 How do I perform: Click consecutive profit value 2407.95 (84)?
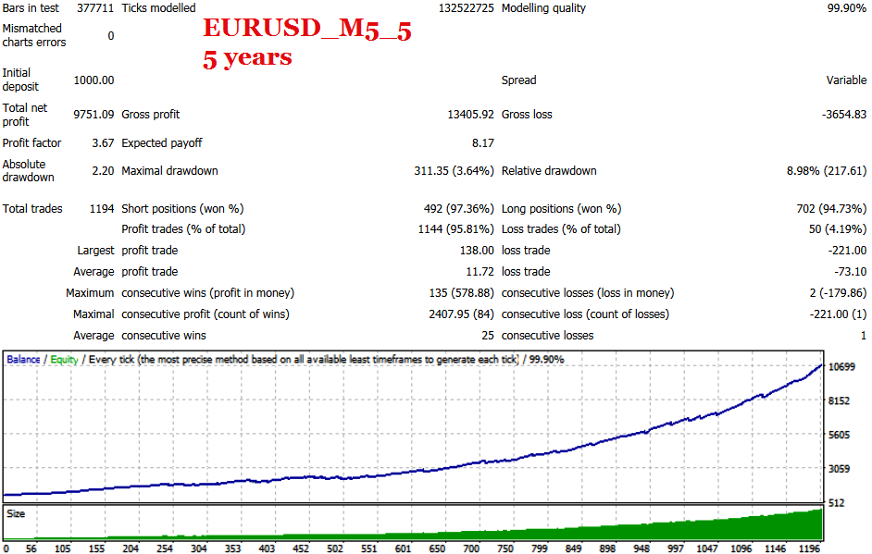point(461,314)
